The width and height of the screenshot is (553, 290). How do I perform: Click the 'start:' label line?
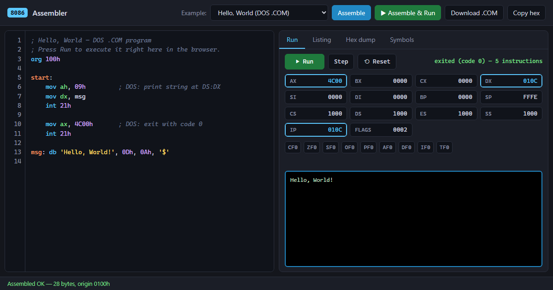pyautogui.click(x=42, y=77)
